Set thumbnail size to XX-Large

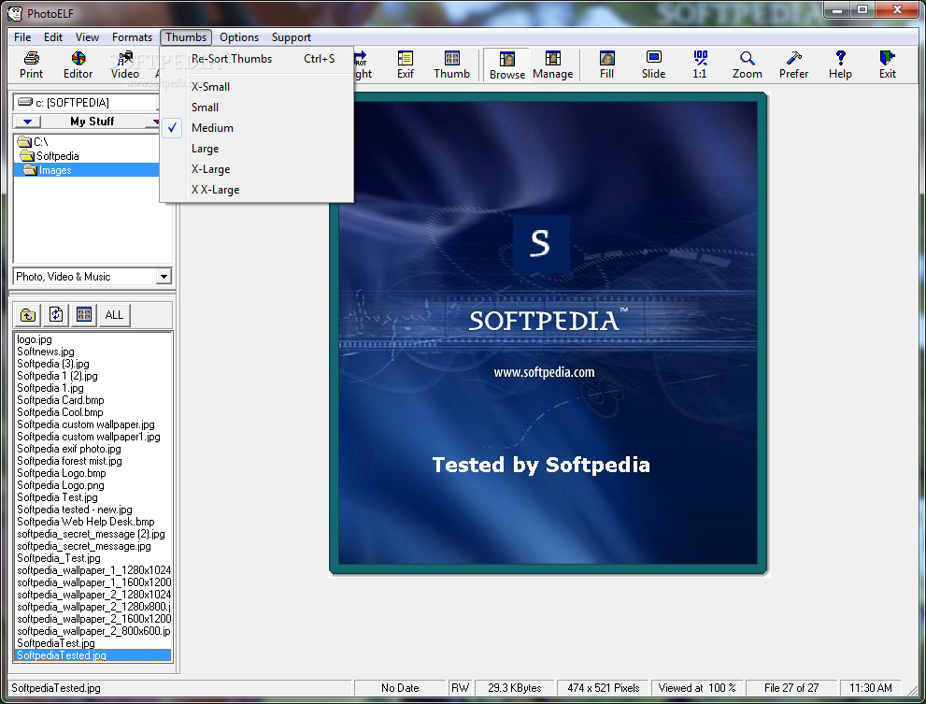click(x=215, y=190)
